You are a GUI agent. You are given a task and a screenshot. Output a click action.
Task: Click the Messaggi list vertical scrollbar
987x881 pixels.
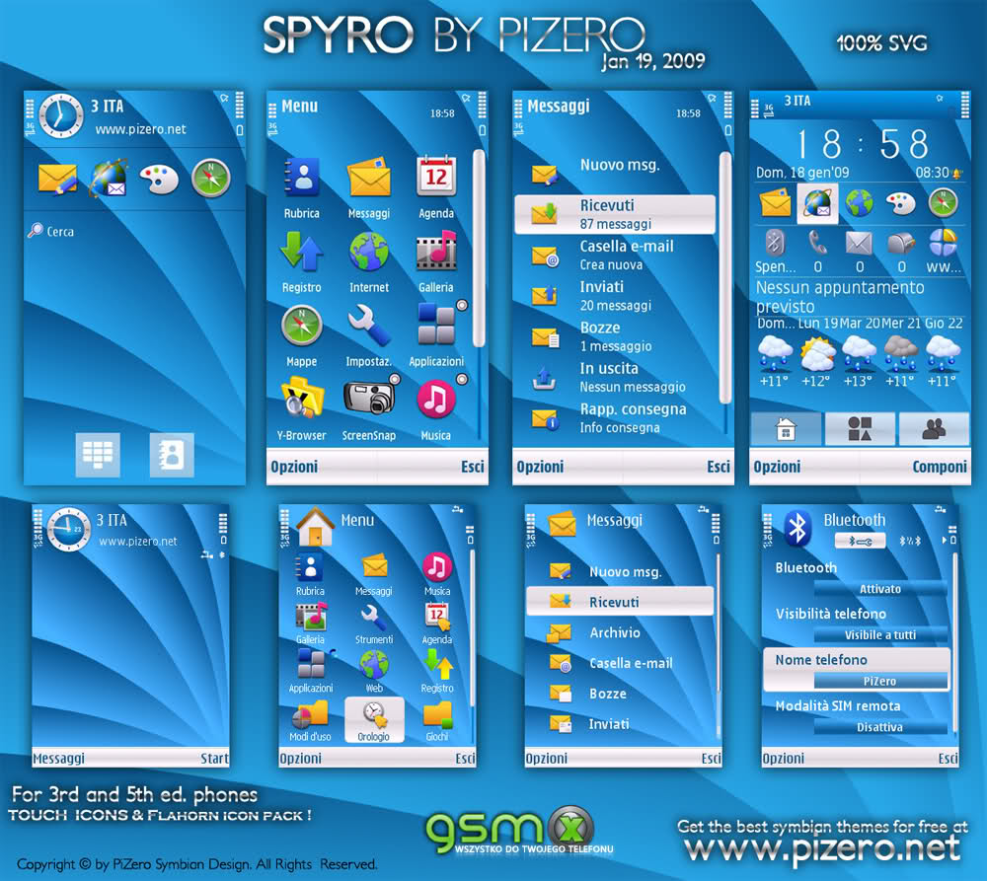[x=725, y=276]
